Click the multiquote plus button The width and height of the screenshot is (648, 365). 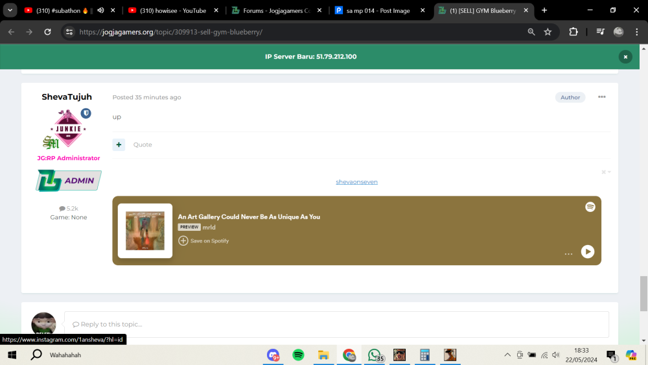[119, 145]
